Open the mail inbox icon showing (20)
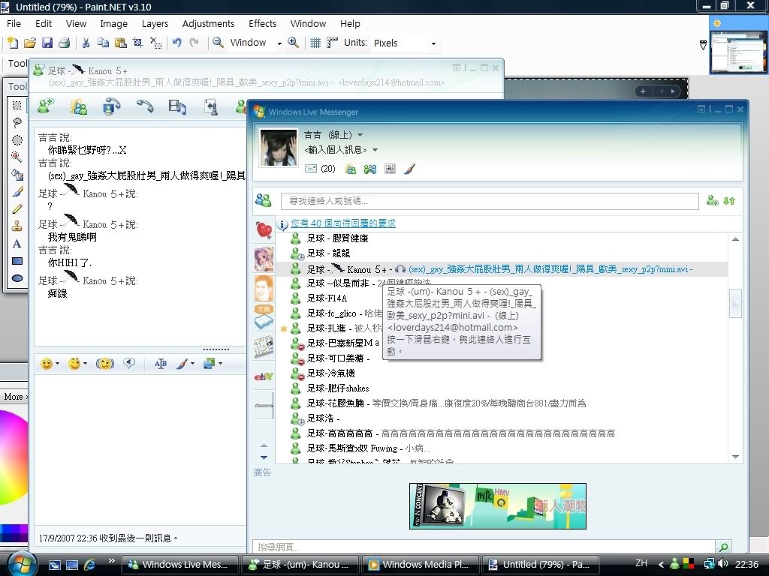The width and height of the screenshot is (769, 576). coord(320,169)
